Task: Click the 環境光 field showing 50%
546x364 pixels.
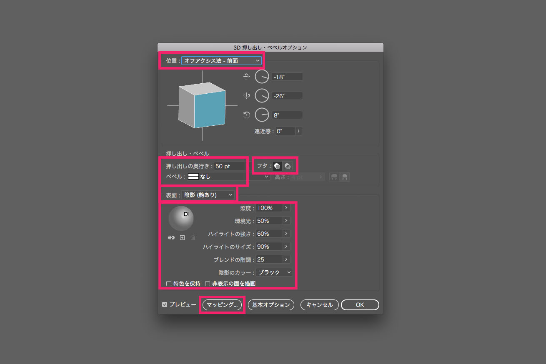Action: point(269,221)
